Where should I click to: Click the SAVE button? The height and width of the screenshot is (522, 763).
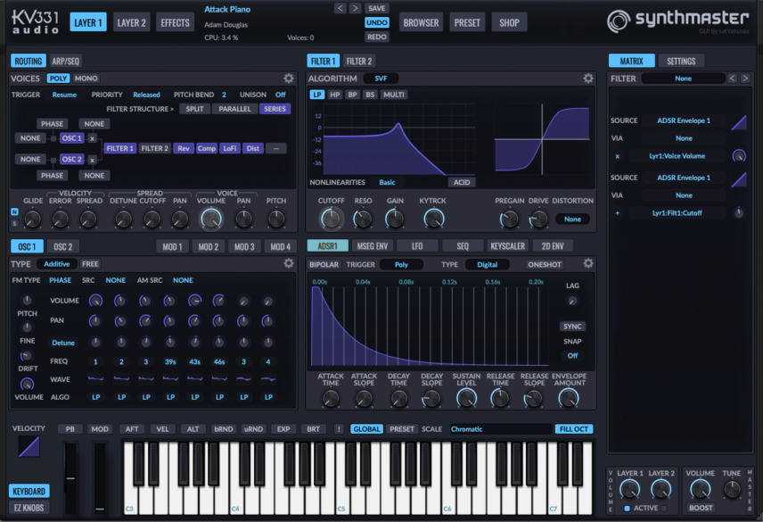pyautogui.click(x=377, y=8)
